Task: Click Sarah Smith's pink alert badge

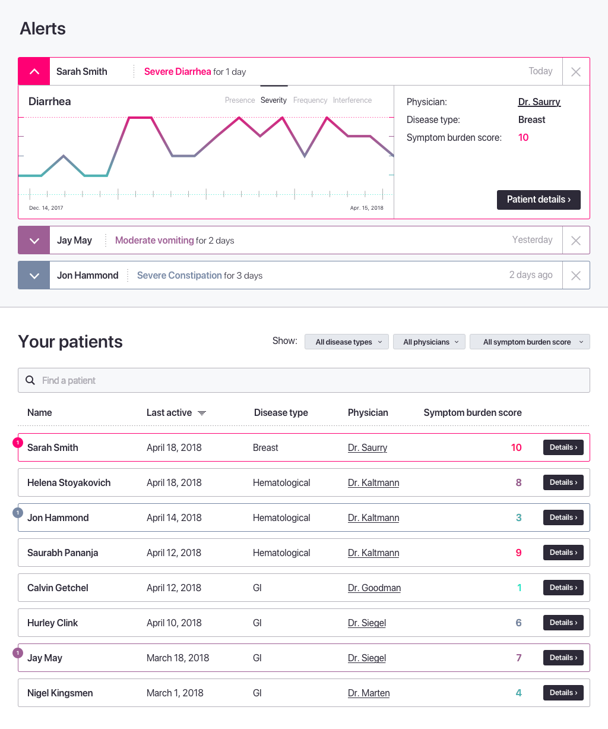Action: click(18, 442)
